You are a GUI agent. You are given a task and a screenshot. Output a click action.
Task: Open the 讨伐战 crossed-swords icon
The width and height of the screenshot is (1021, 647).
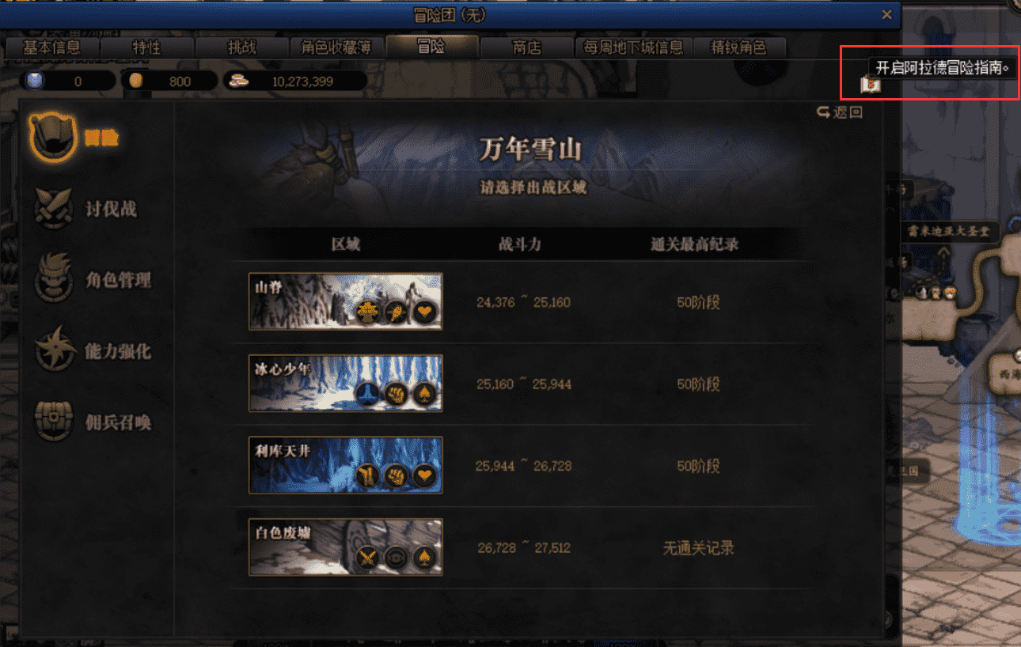click(x=54, y=209)
